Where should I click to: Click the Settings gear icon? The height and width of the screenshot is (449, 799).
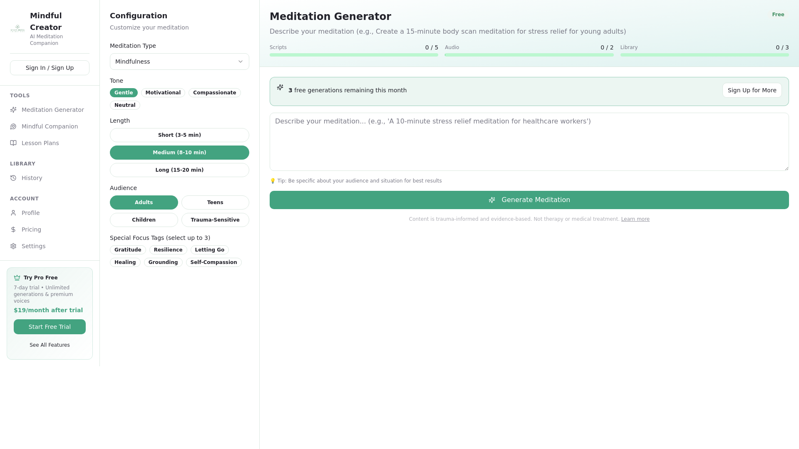tap(13, 246)
